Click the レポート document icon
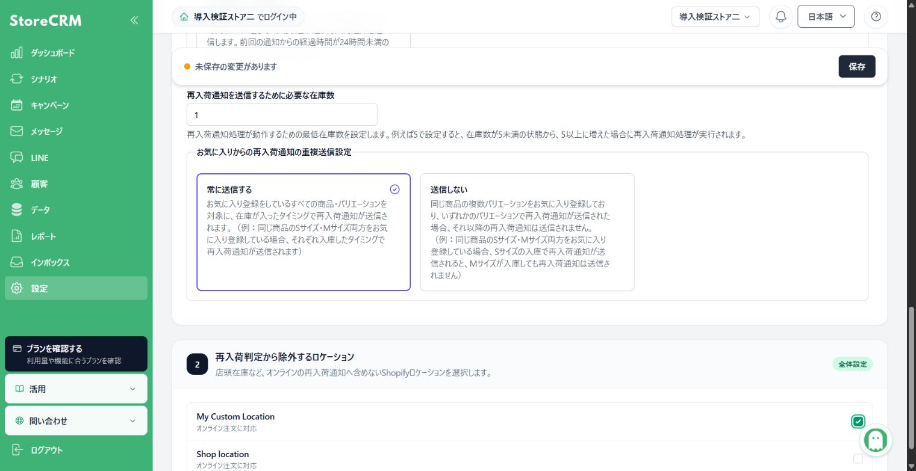The image size is (916, 471). (x=17, y=236)
